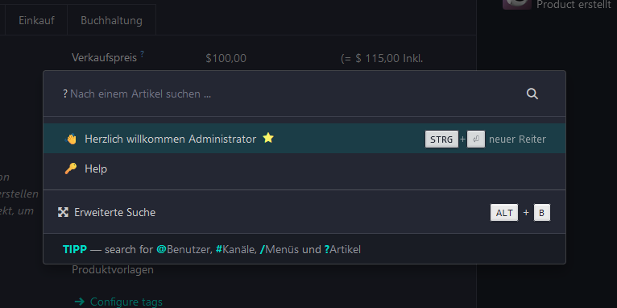
Task: Open the Herzlich willkommen Administrator result
Action: [304, 139]
